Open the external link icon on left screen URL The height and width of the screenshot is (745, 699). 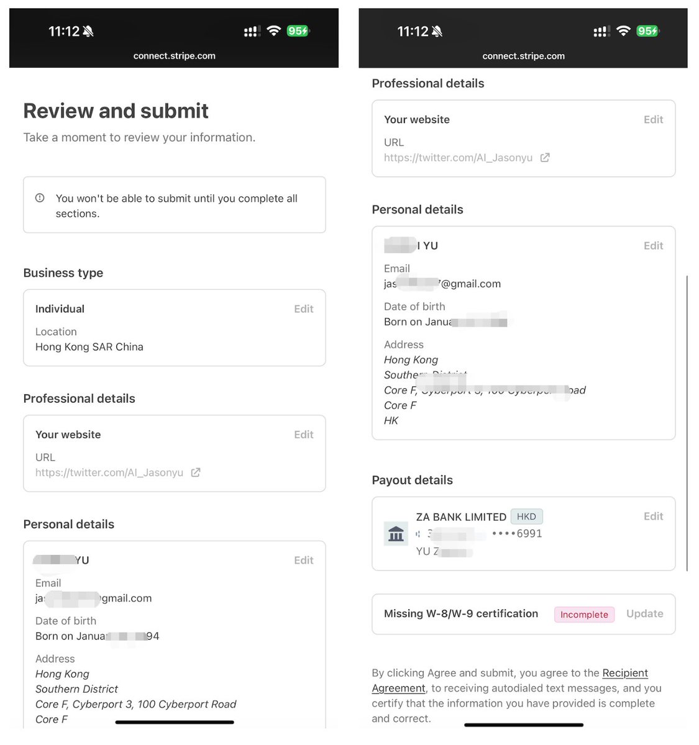pyautogui.click(x=196, y=472)
